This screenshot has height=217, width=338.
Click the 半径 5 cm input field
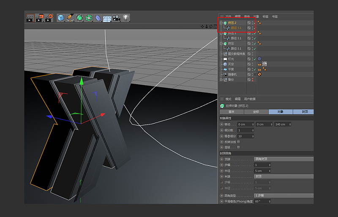[262, 170]
